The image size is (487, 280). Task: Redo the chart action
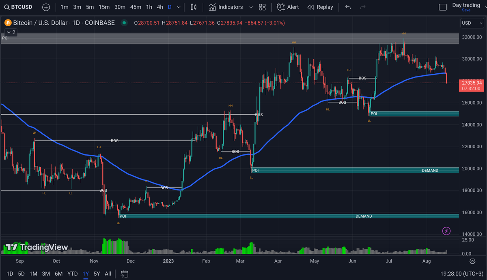[x=362, y=7]
